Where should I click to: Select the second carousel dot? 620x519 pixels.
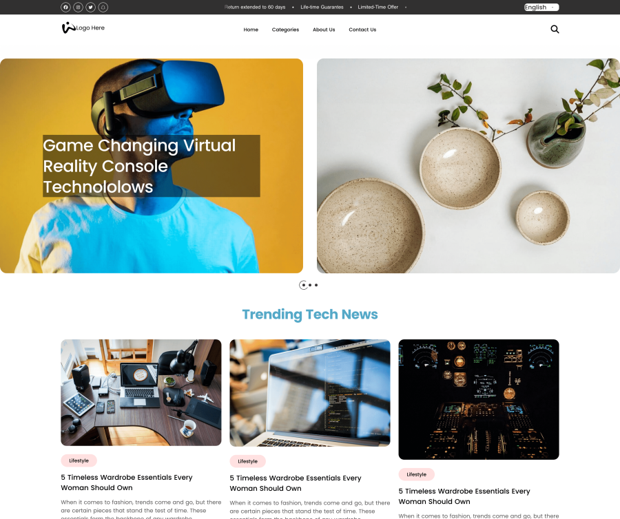coord(310,285)
